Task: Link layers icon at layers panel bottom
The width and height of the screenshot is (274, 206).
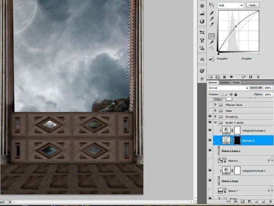Action: [229, 201]
